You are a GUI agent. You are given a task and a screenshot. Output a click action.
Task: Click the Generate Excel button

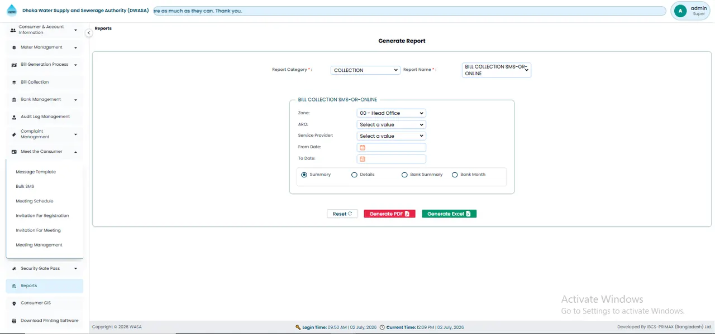pyautogui.click(x=449, y=214)
